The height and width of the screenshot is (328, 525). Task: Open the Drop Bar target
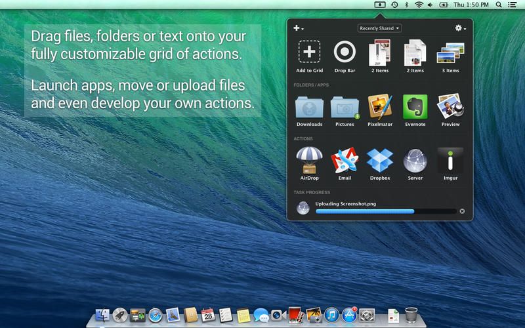(x=345, y=52)
